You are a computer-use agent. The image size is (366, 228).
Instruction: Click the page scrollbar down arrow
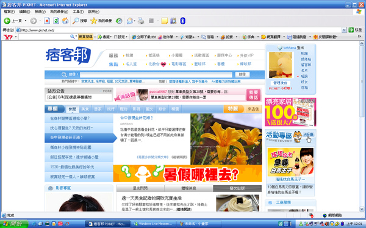(x=362, y=209)
